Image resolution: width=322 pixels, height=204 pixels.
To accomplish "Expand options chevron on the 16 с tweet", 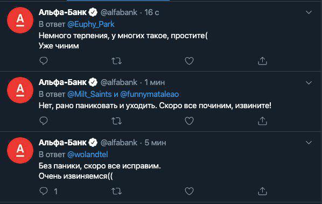I will coord(309,12).
